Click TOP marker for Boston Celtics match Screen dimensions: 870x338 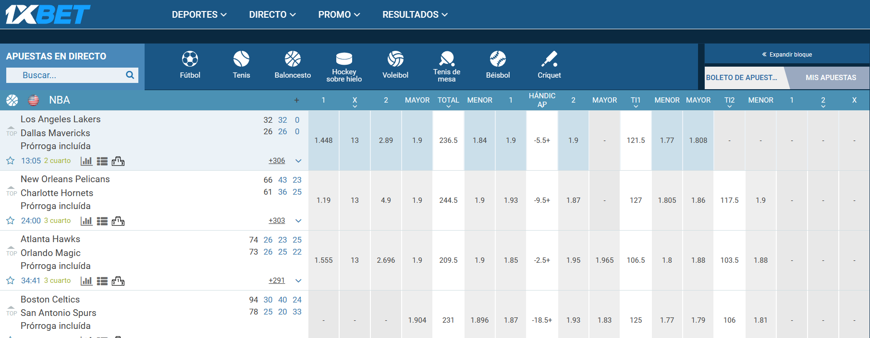point(12,311)
